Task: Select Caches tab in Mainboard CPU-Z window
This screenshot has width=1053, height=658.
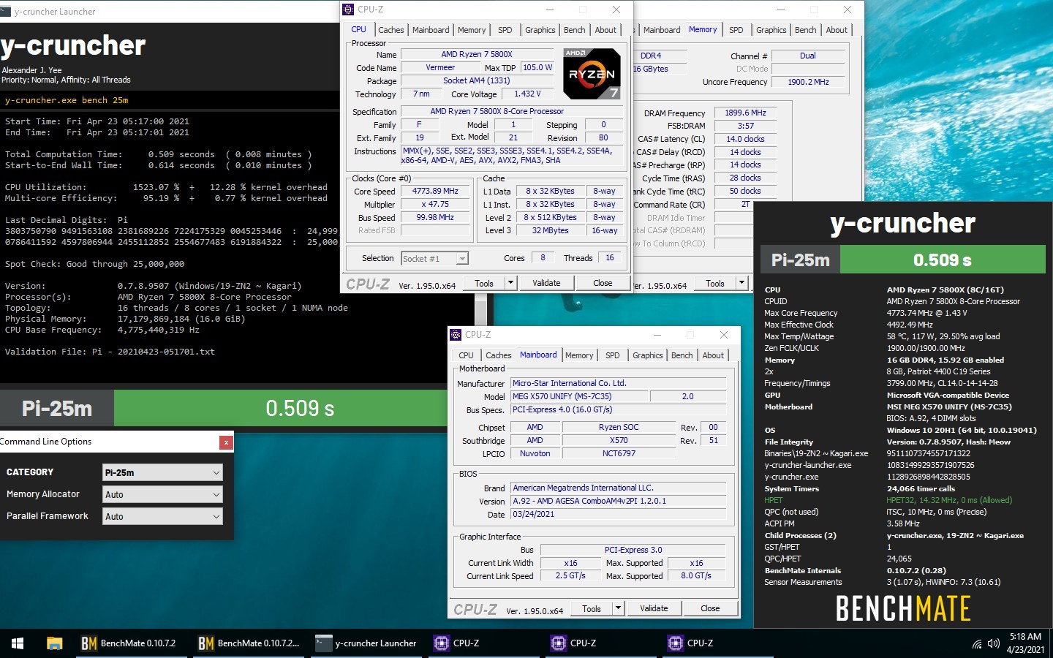Action: coord(498,355)
